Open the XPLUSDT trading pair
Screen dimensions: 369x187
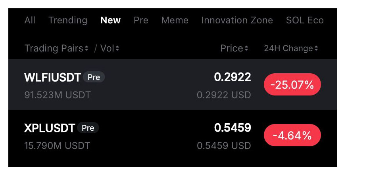[x=50, y=128]
